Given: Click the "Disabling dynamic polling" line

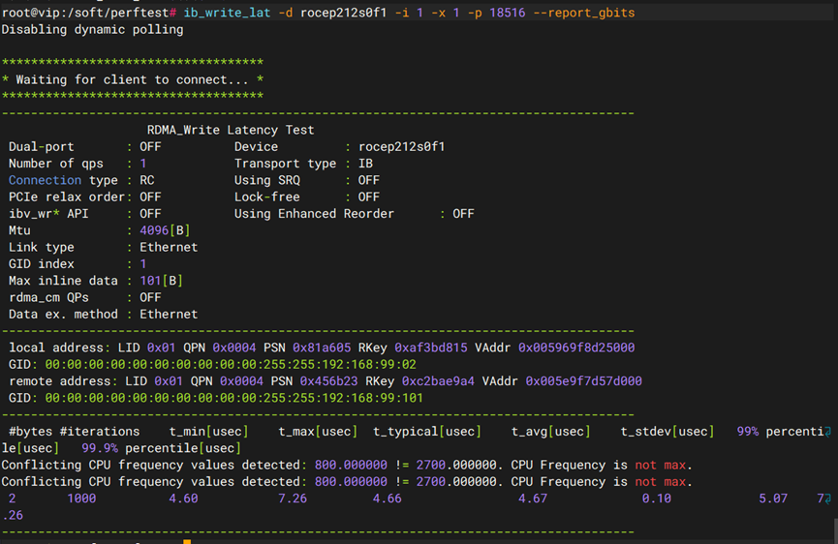Looking at the screenshot, I should [x=92, y=29].
